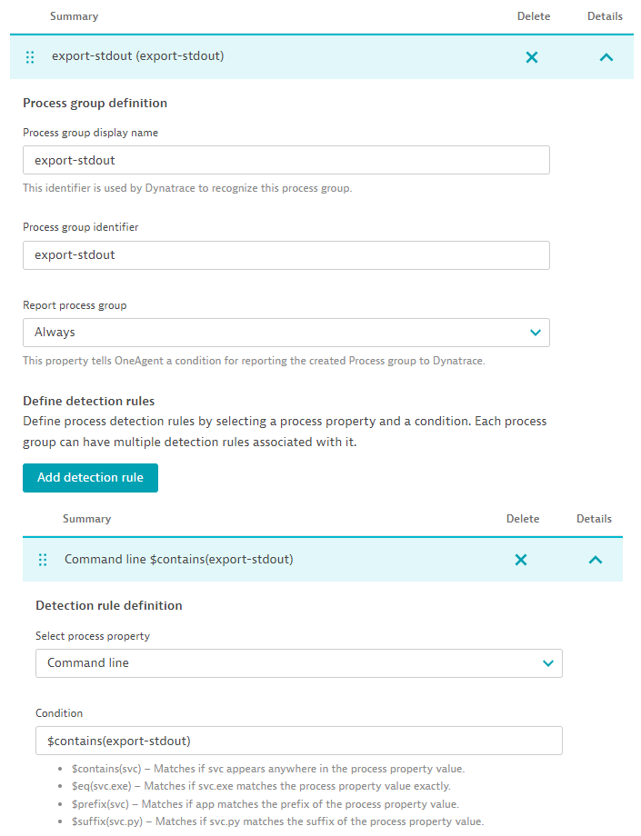Screen dimensions: 641x836
Task: Click the chevron on the Report process group dropdown
Action: (536, 333)
